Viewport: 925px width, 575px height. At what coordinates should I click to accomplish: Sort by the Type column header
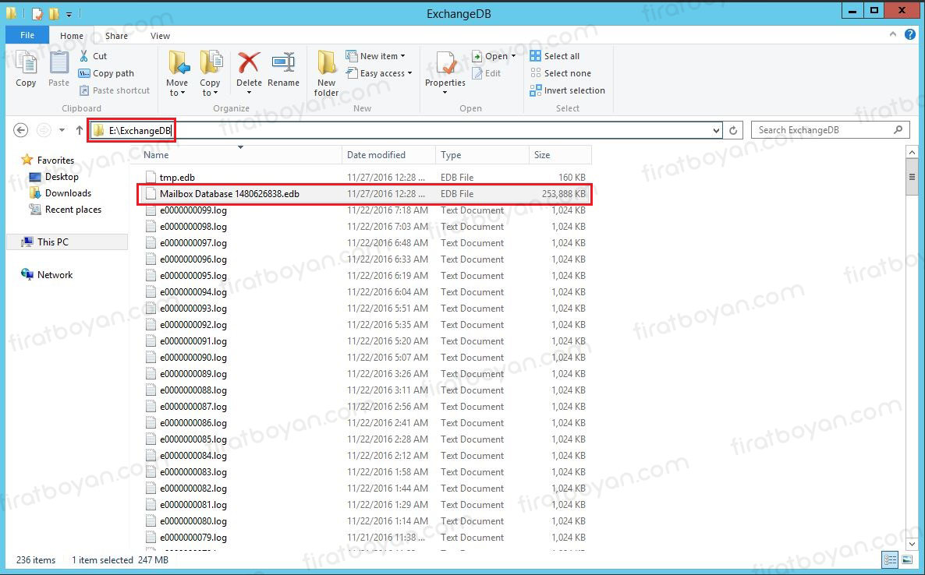[482, 155]
